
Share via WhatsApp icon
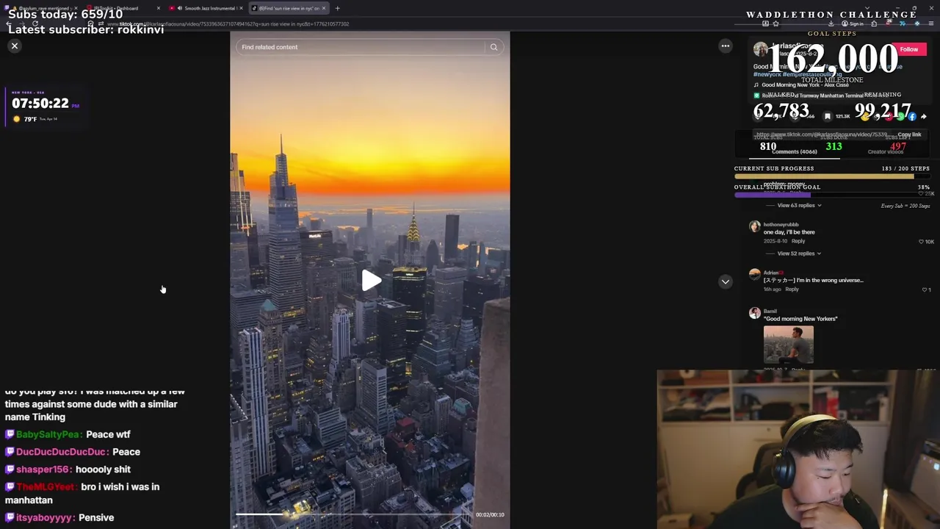coord(900,116)
